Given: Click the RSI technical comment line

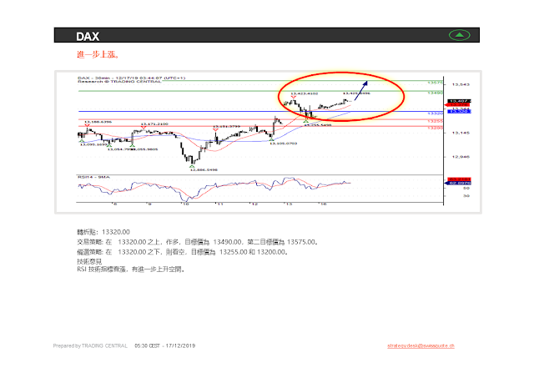Looking at the screenshot, I should 132,269.
